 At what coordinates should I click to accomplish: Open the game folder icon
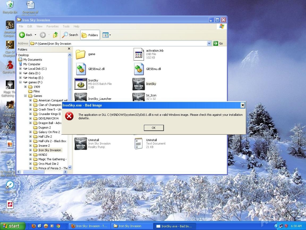pyautogui.click(x=80, y=54)
